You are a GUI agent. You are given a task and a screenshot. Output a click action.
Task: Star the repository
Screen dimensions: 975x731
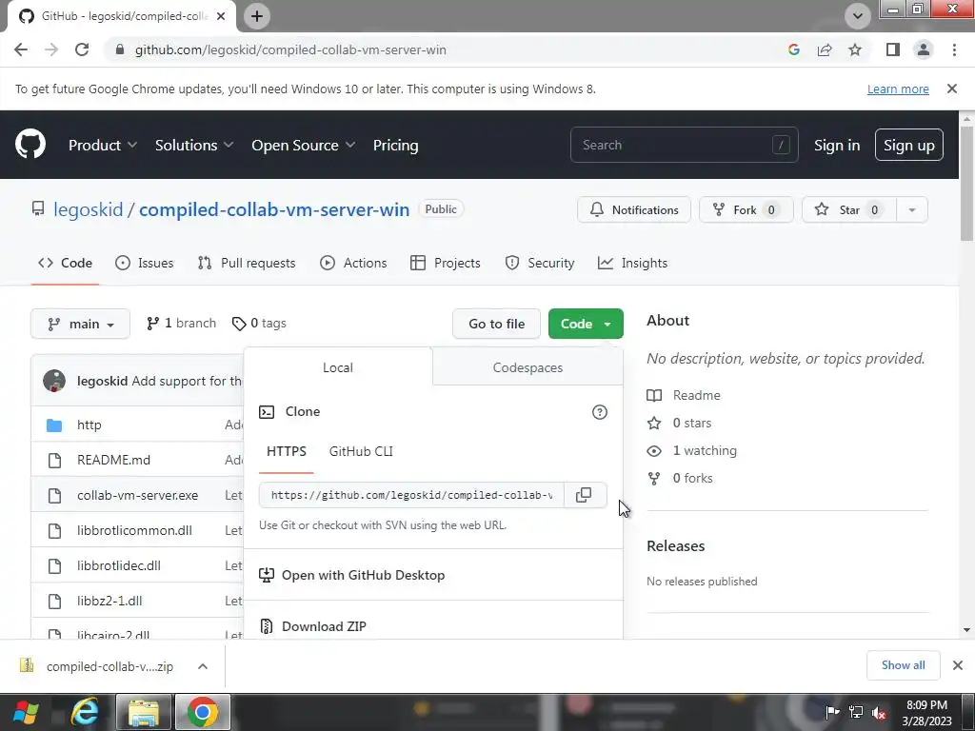(x=849, y=210)
